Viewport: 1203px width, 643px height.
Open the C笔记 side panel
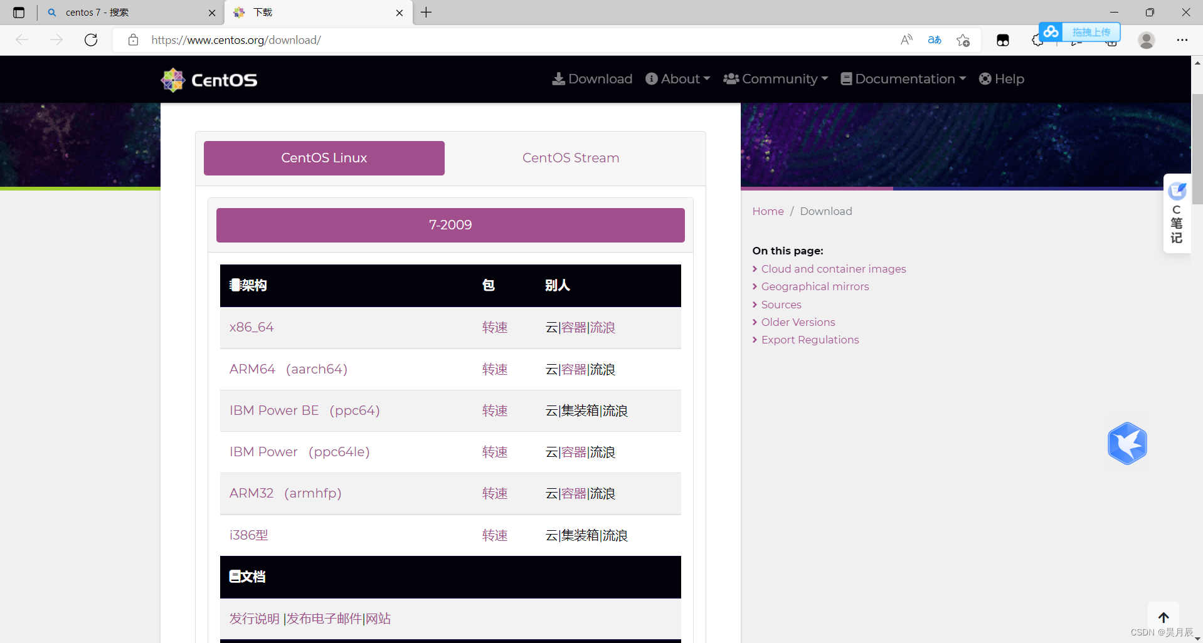[1177, 214]
